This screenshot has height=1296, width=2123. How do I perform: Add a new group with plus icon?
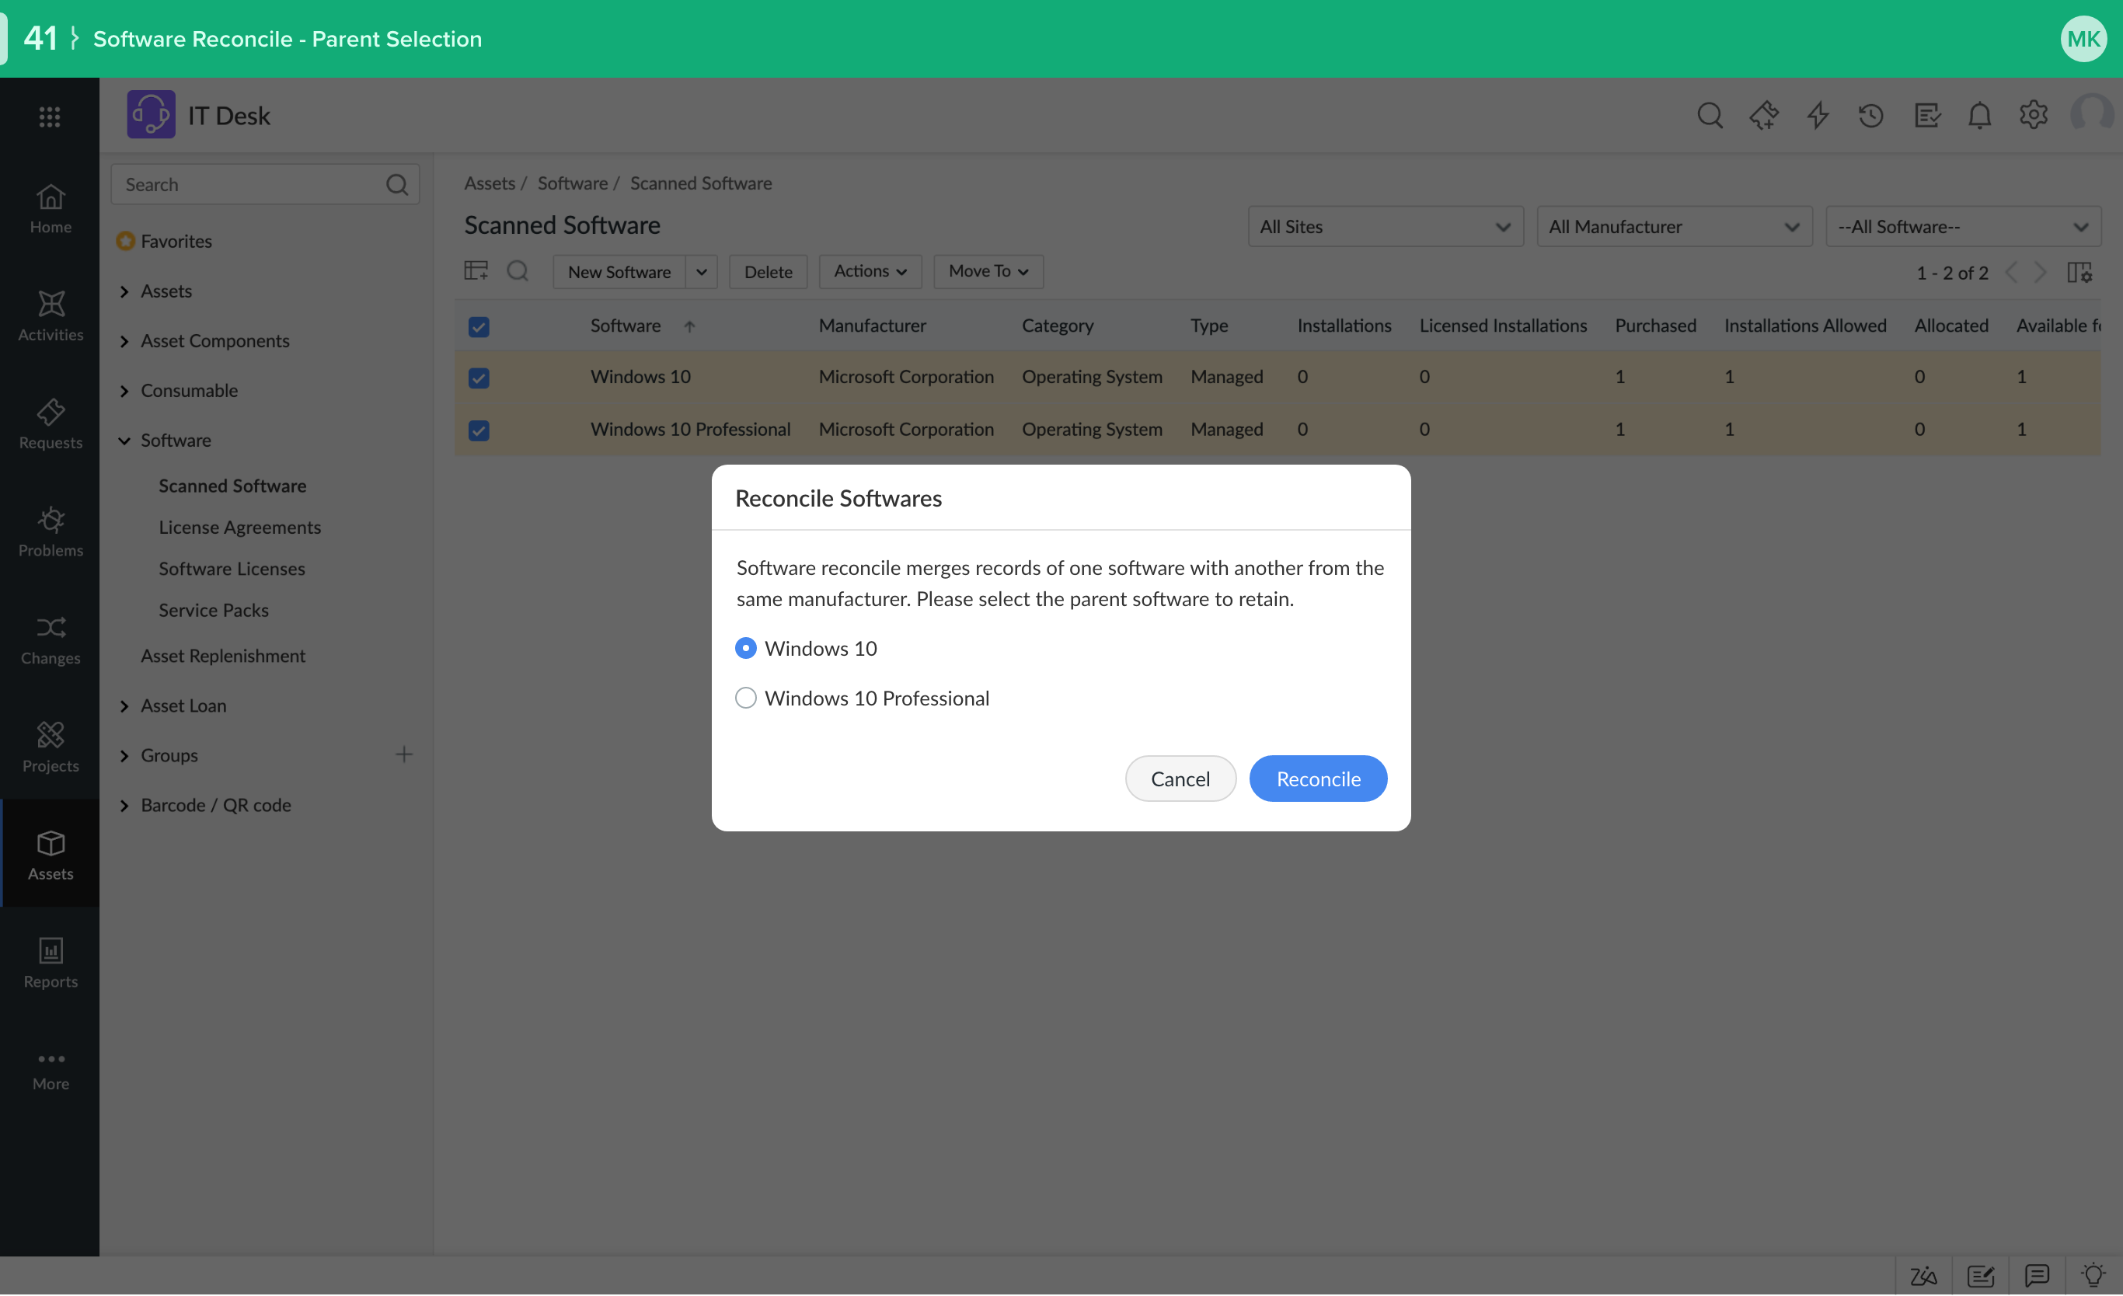point(404,756)
